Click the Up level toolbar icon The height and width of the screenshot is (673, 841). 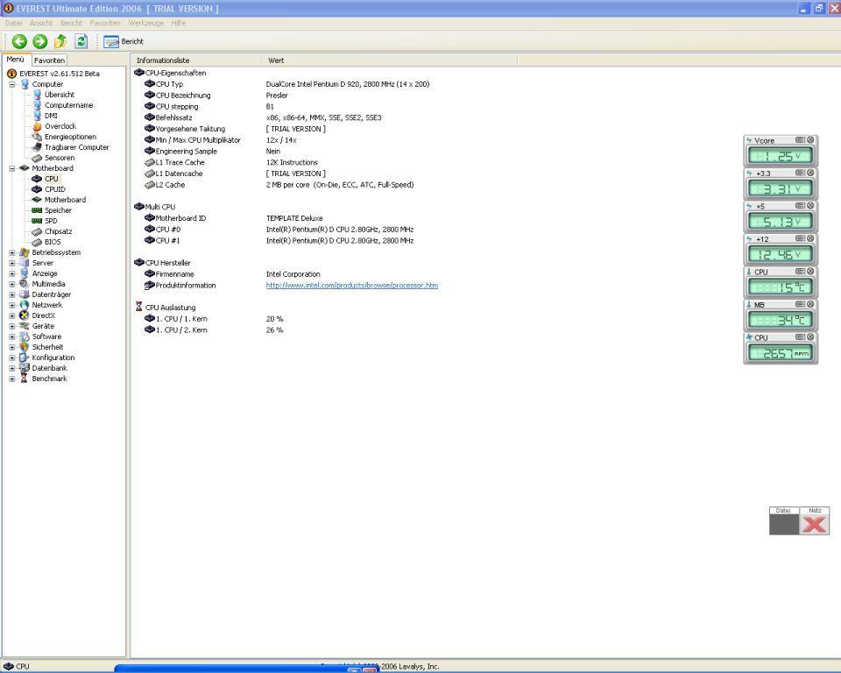(x=60, y=41)
